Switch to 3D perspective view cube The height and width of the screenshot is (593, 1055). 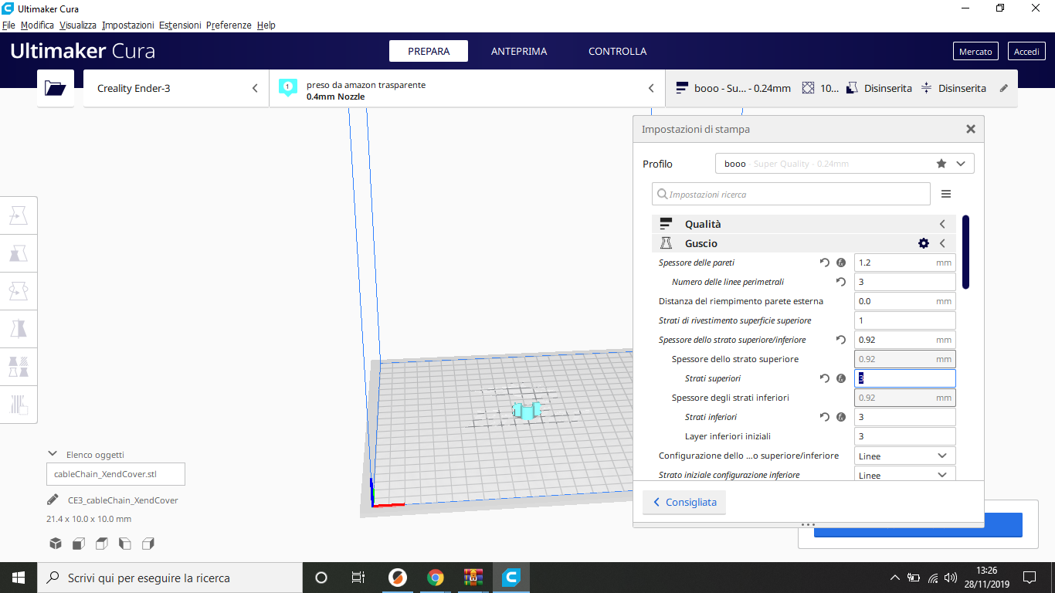click(56, 544)
